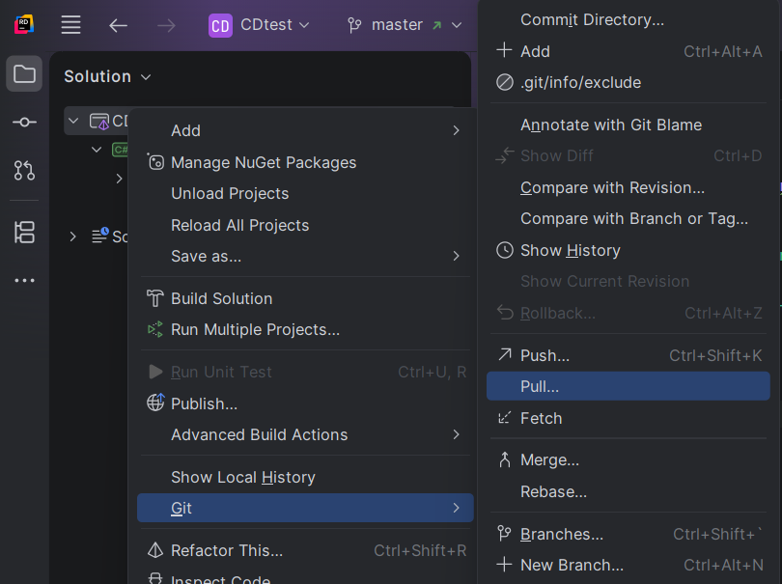Screen dimensions: 782x584
Task: Select Pull in Git submenu
Action: (x=628, y=386)
